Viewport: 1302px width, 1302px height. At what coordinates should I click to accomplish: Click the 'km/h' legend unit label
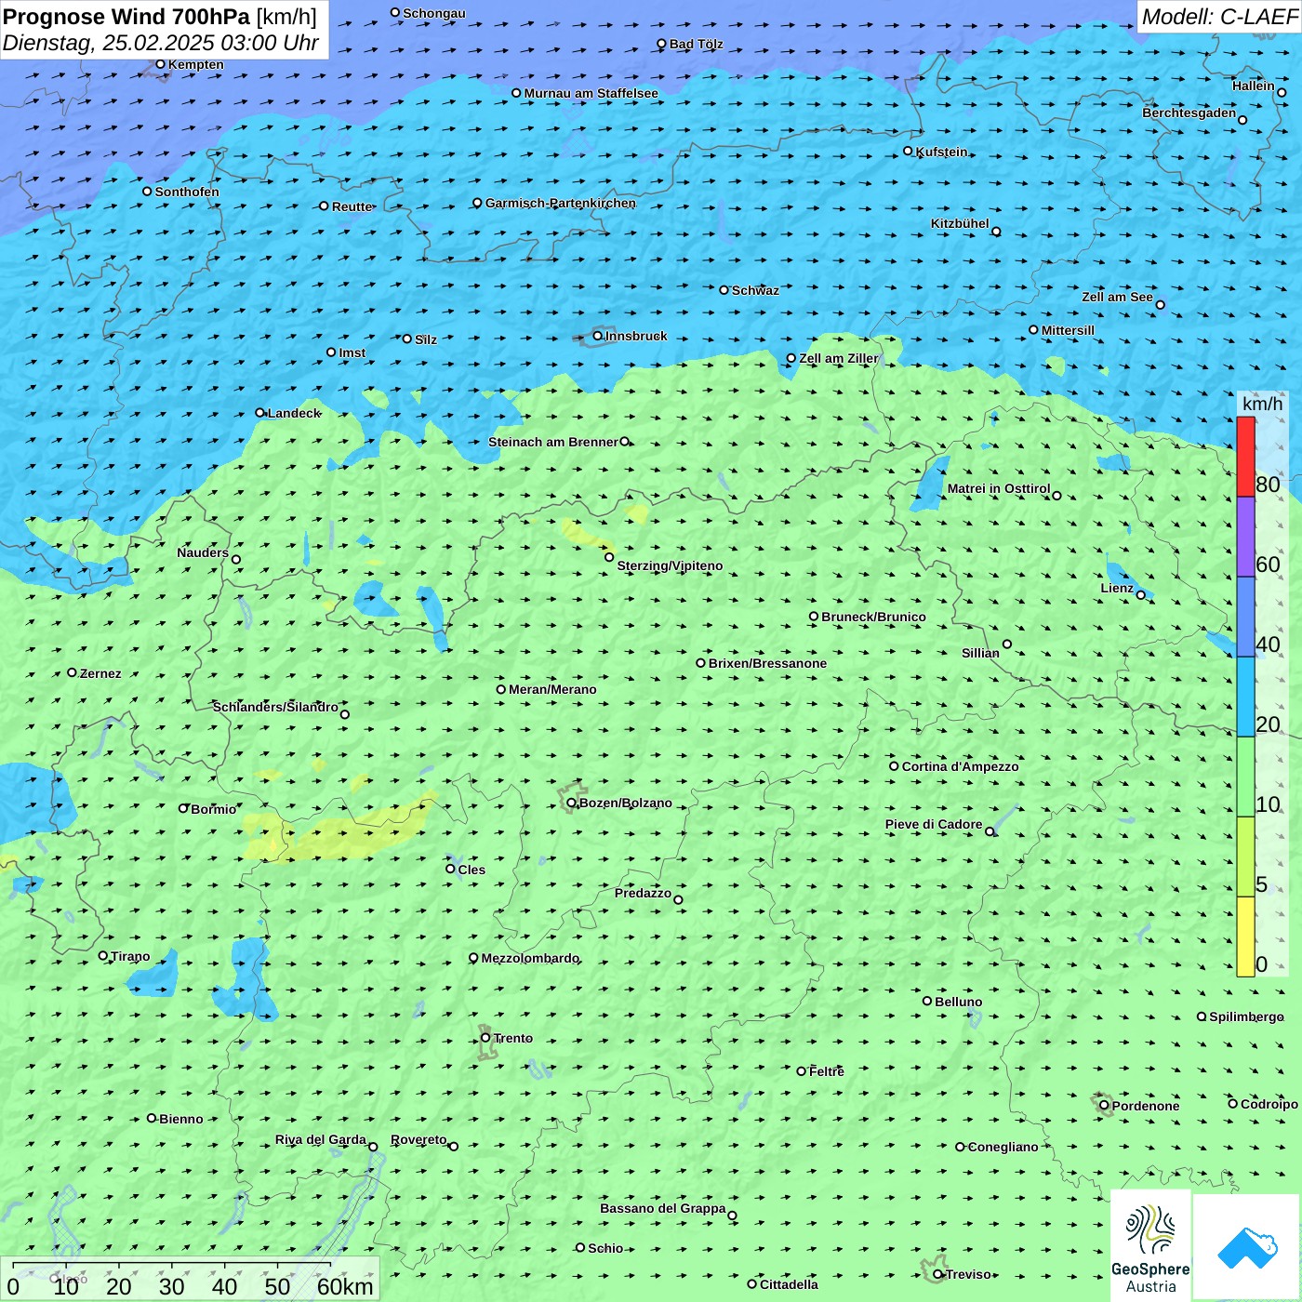coord(1262,404)
